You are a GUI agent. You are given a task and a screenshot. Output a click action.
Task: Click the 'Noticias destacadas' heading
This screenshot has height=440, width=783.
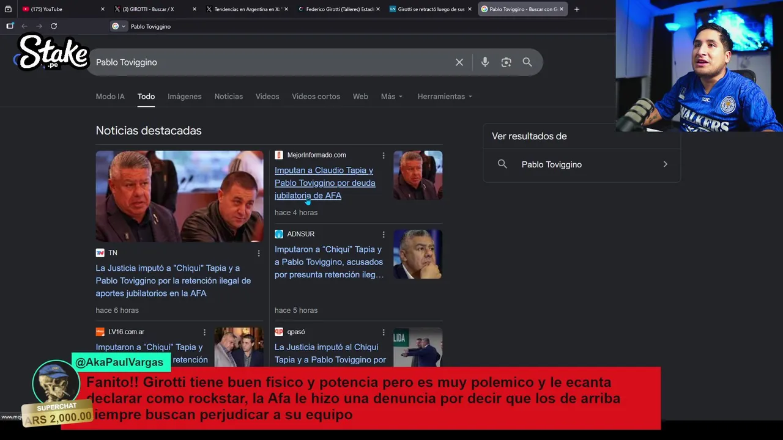click(149, 131)
